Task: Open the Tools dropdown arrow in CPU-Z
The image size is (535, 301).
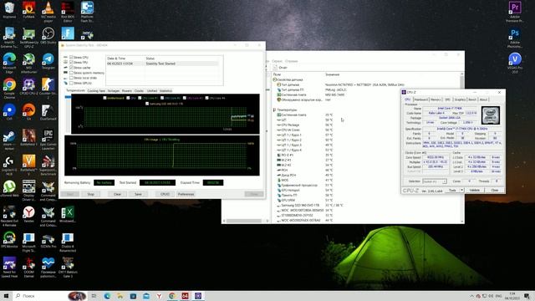Action: click(x=461, y=190)
